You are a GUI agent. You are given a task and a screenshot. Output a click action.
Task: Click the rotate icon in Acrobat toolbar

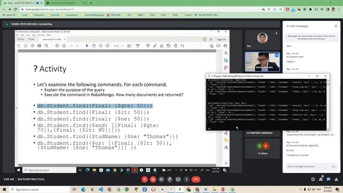point(182,46)
